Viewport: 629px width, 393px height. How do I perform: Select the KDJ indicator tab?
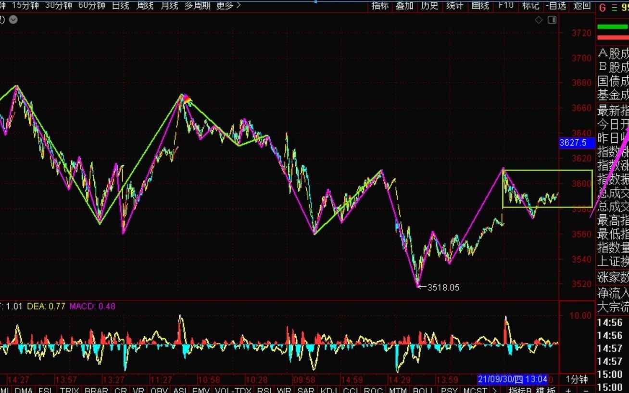point(329,391)
